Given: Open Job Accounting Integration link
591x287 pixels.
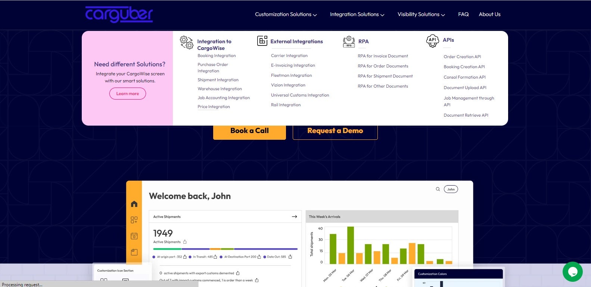Looking at the screenshot, I should 224,98.
